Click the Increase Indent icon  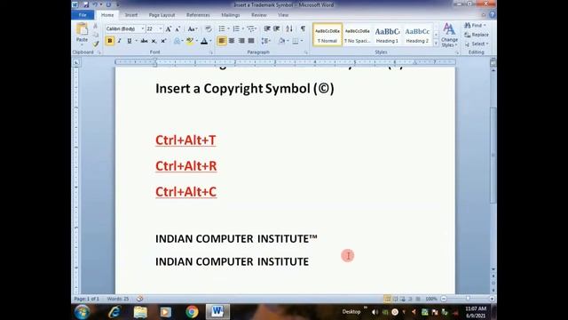pyautogui.click(x=276, y=28)
